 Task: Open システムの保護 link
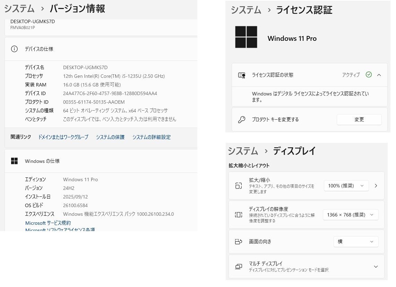110,137
